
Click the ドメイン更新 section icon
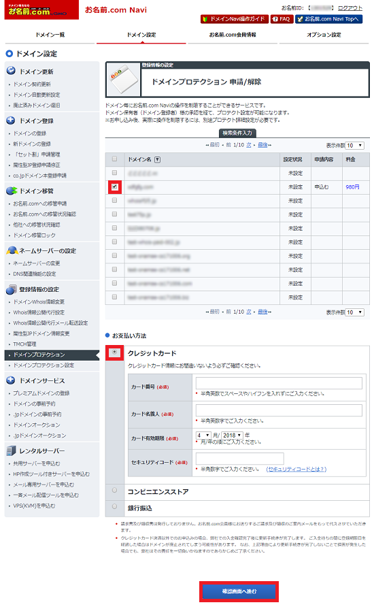pos(11,71)
